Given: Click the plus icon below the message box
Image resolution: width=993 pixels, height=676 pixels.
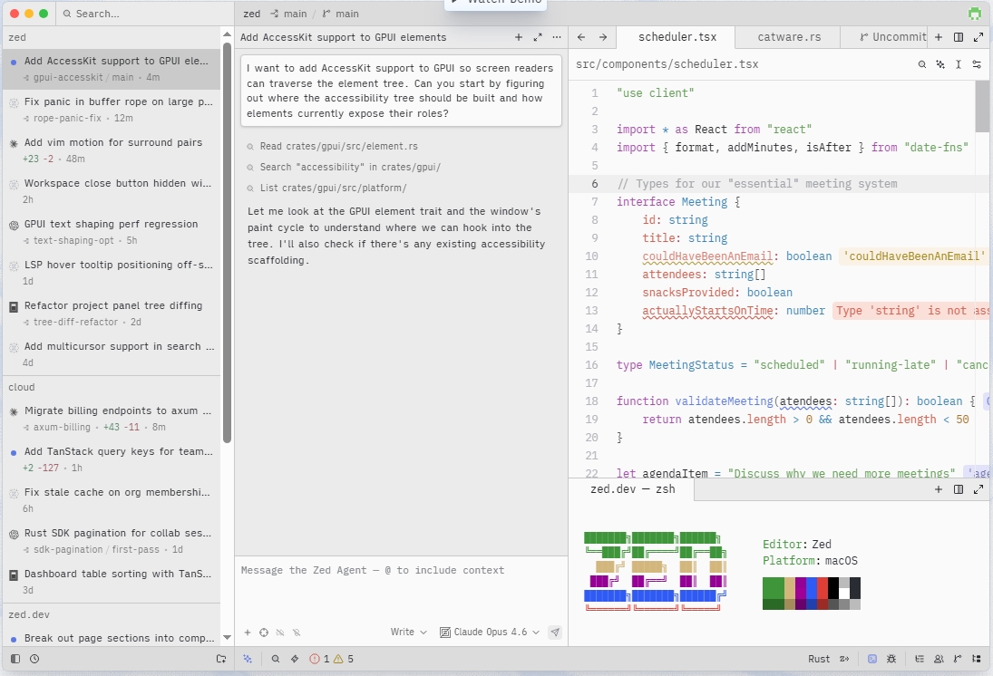Looking at the screenshot, I should pyautogui.click(x=248, y=633).
